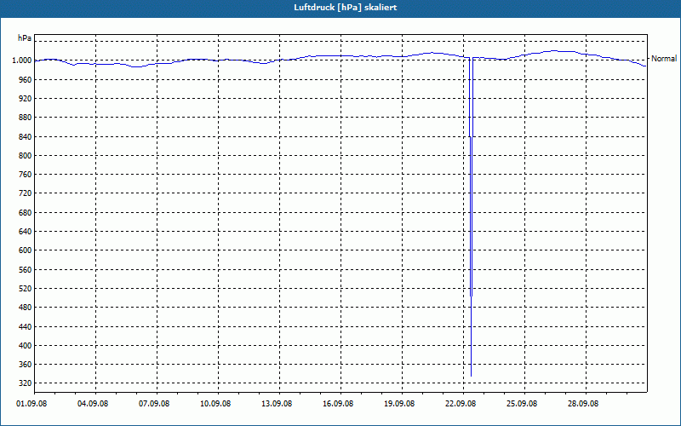Click the 1.000 y-axis value
The width and height of the screenshot is (681, 426).
coord(21,60)
